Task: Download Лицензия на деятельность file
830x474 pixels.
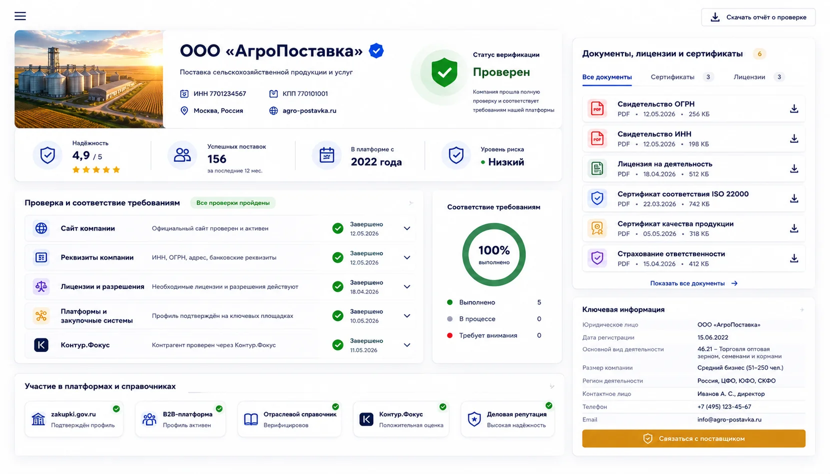Action: coord(794,168)
